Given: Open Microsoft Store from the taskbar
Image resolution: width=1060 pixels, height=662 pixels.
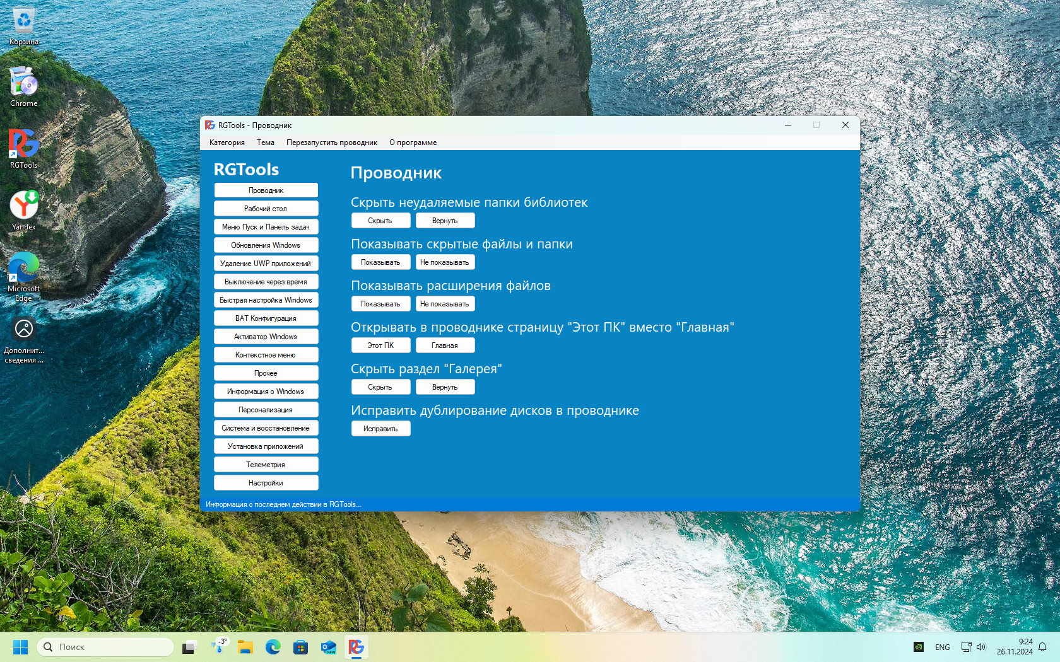Looking at the screenshot, I should pos(300,647).
